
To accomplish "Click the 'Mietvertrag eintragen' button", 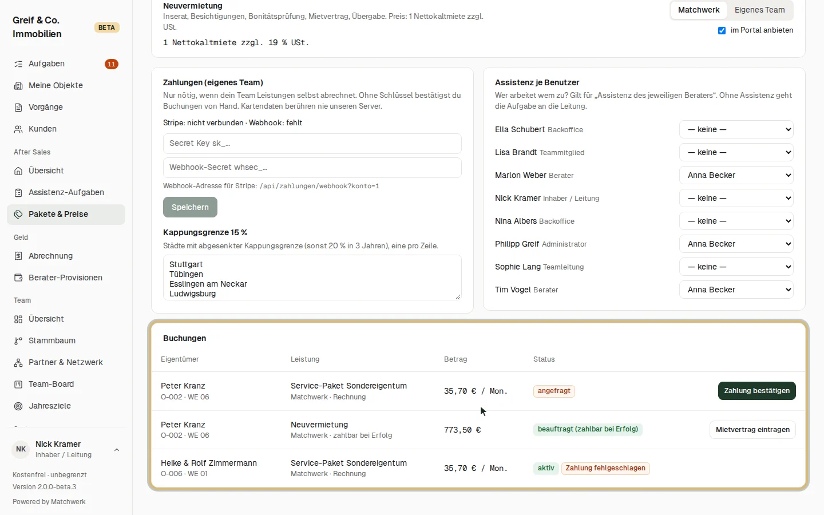I will 752,430.
